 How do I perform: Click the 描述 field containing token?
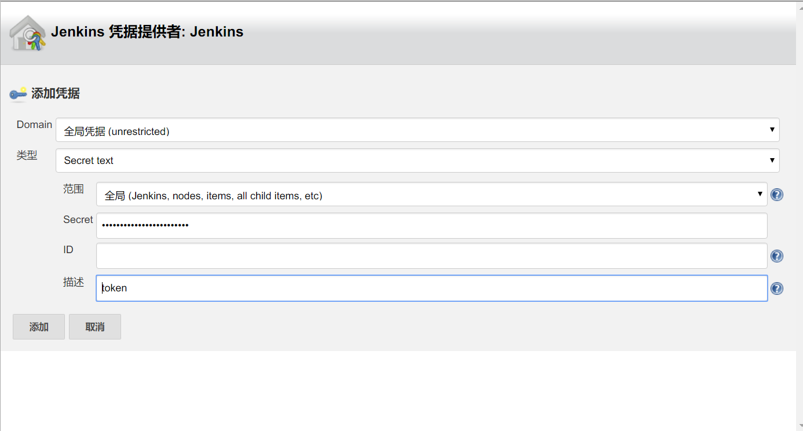pyautogui.click(x=432, y=288)
